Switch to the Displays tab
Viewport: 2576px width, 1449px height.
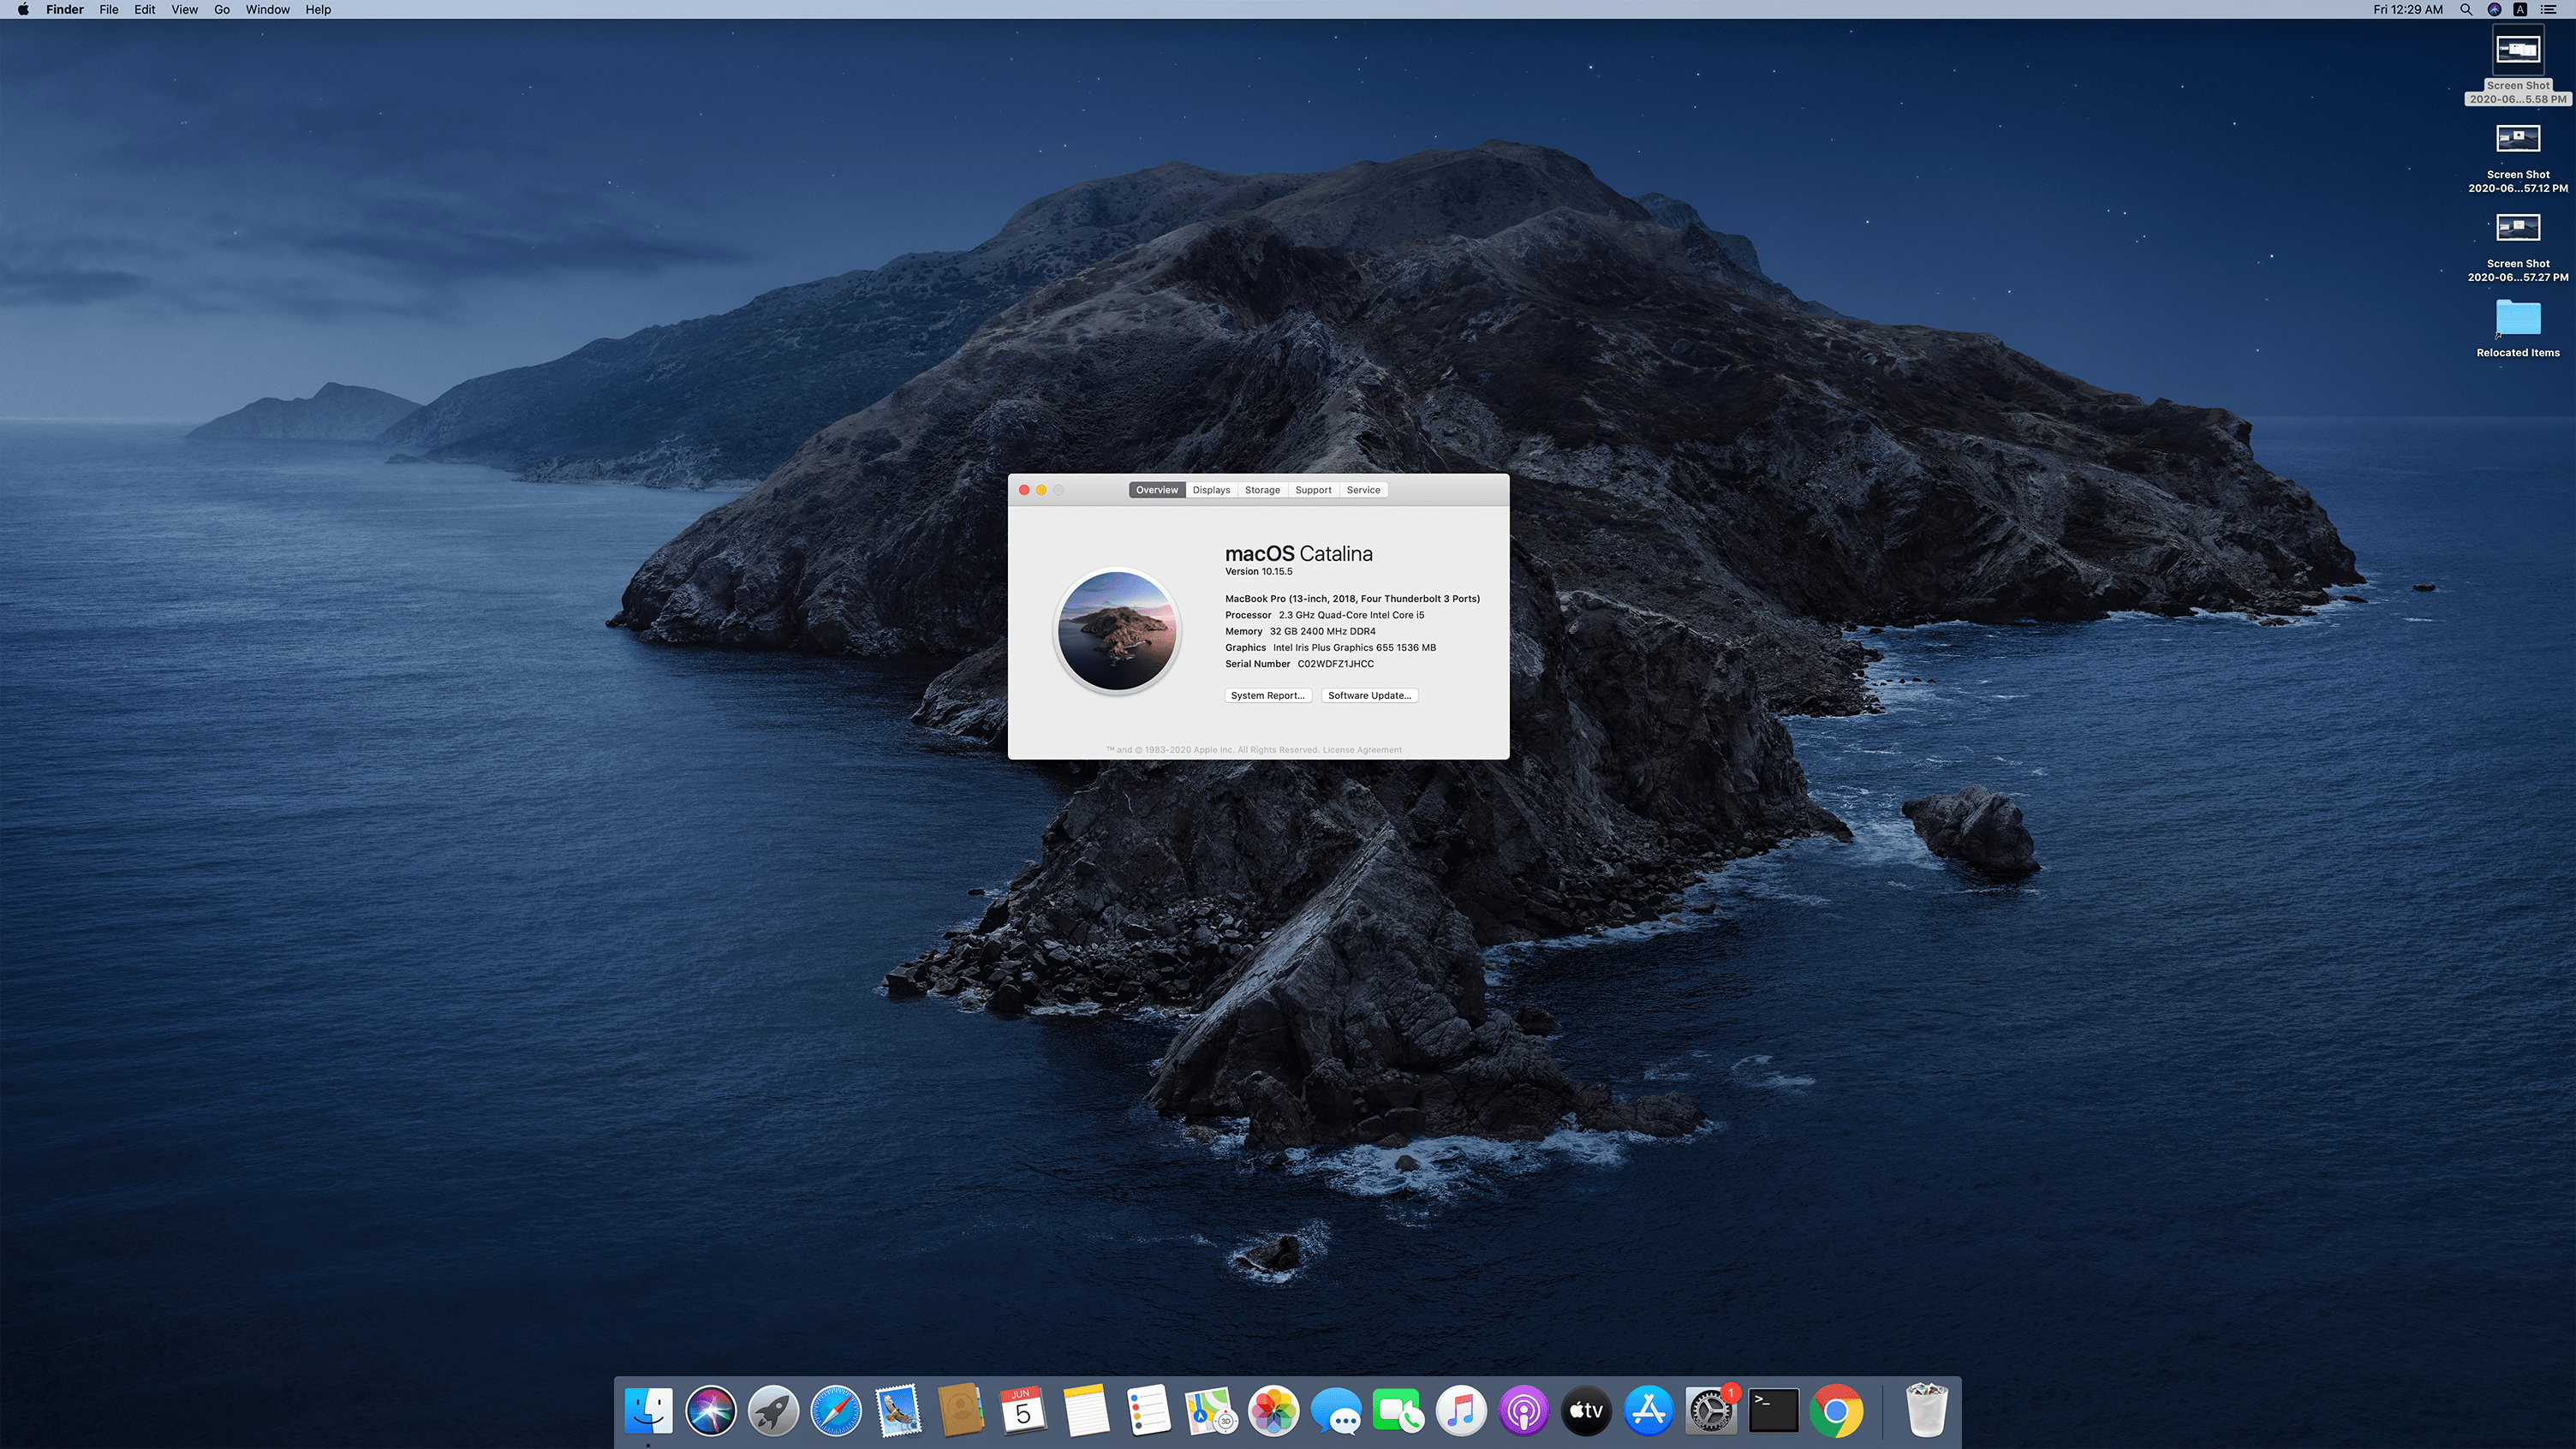(1211, 490)
